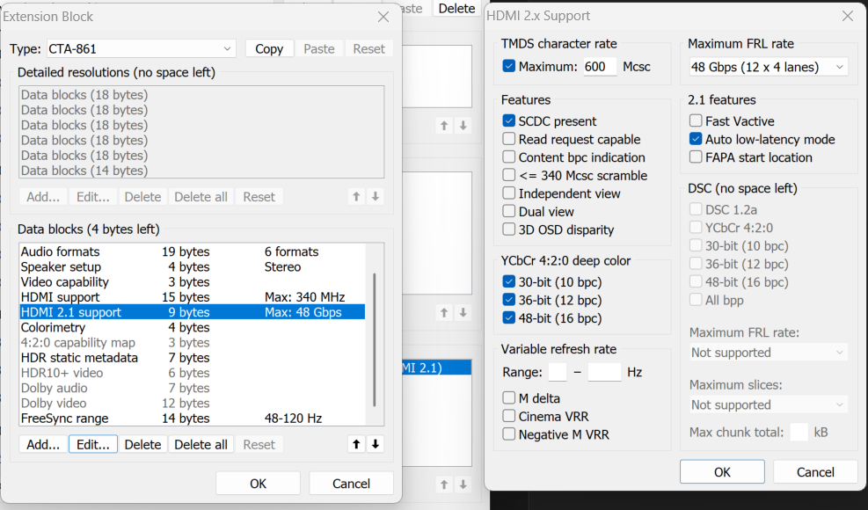This screenshot has width=868, height=510.
Task: Click the move-up arrow under Data blocks list
Action: click(356, 444)
